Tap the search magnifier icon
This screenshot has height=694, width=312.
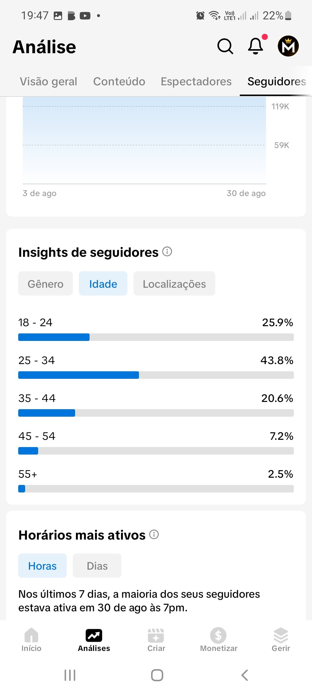click(x=225, y=46)
